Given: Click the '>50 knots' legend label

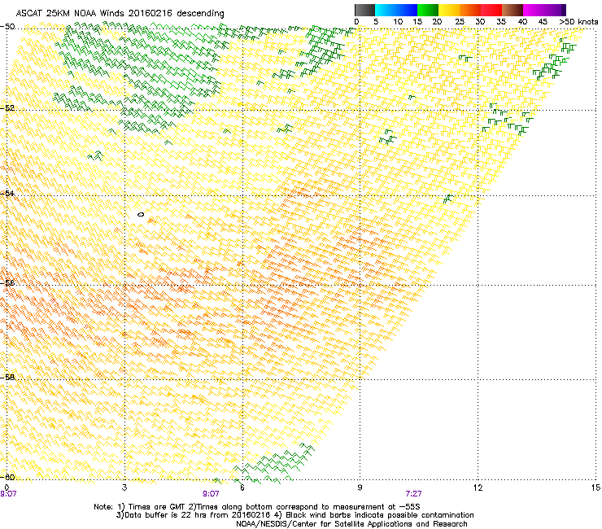Looking at the screenshot, I should (578, 22).
